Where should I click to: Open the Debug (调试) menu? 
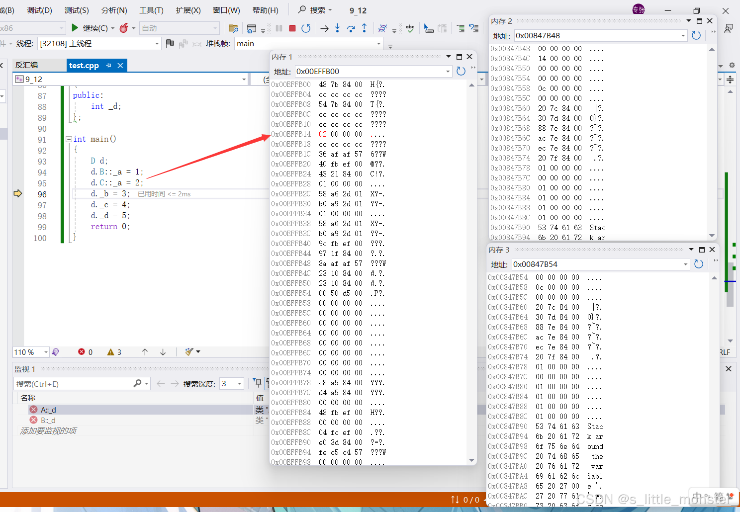click(x=39, y=10)
